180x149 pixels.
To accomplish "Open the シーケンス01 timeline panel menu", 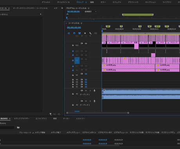I will tap(81, 23).
